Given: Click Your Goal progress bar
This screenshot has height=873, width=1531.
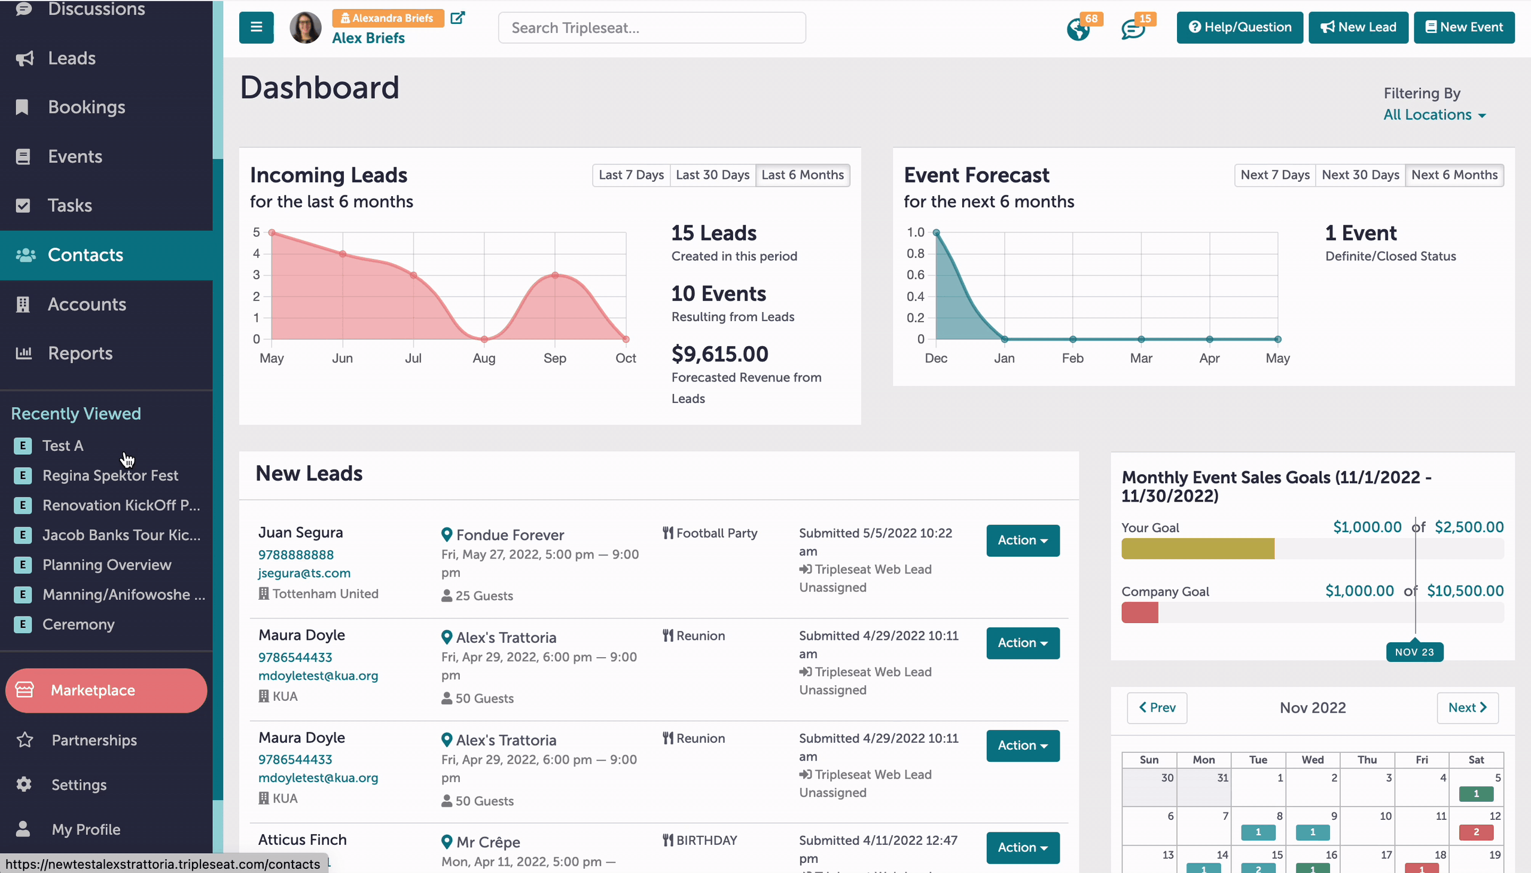Looking at the screenshot, I should click(1312, 549).
